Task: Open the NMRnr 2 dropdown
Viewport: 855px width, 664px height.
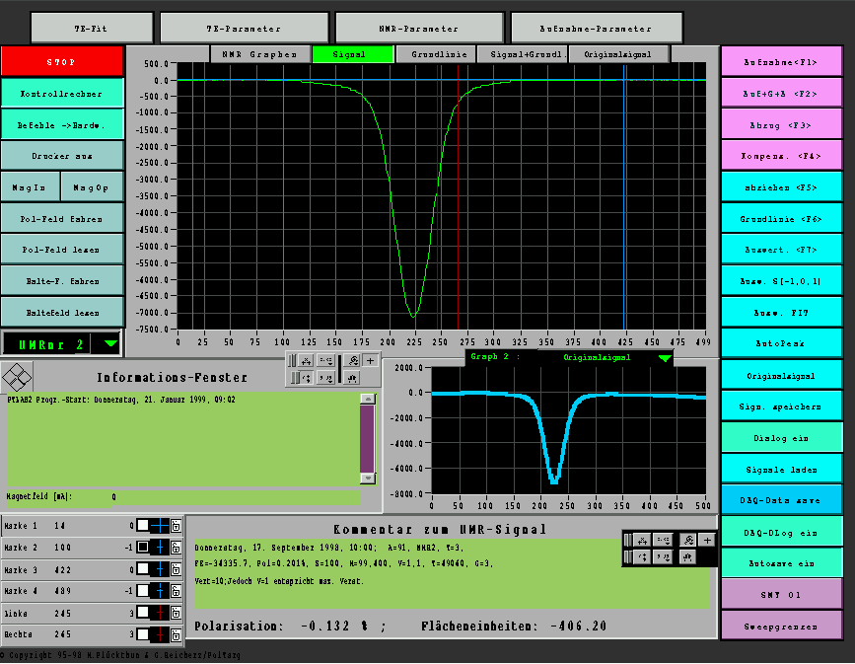Action: [109, 343]
